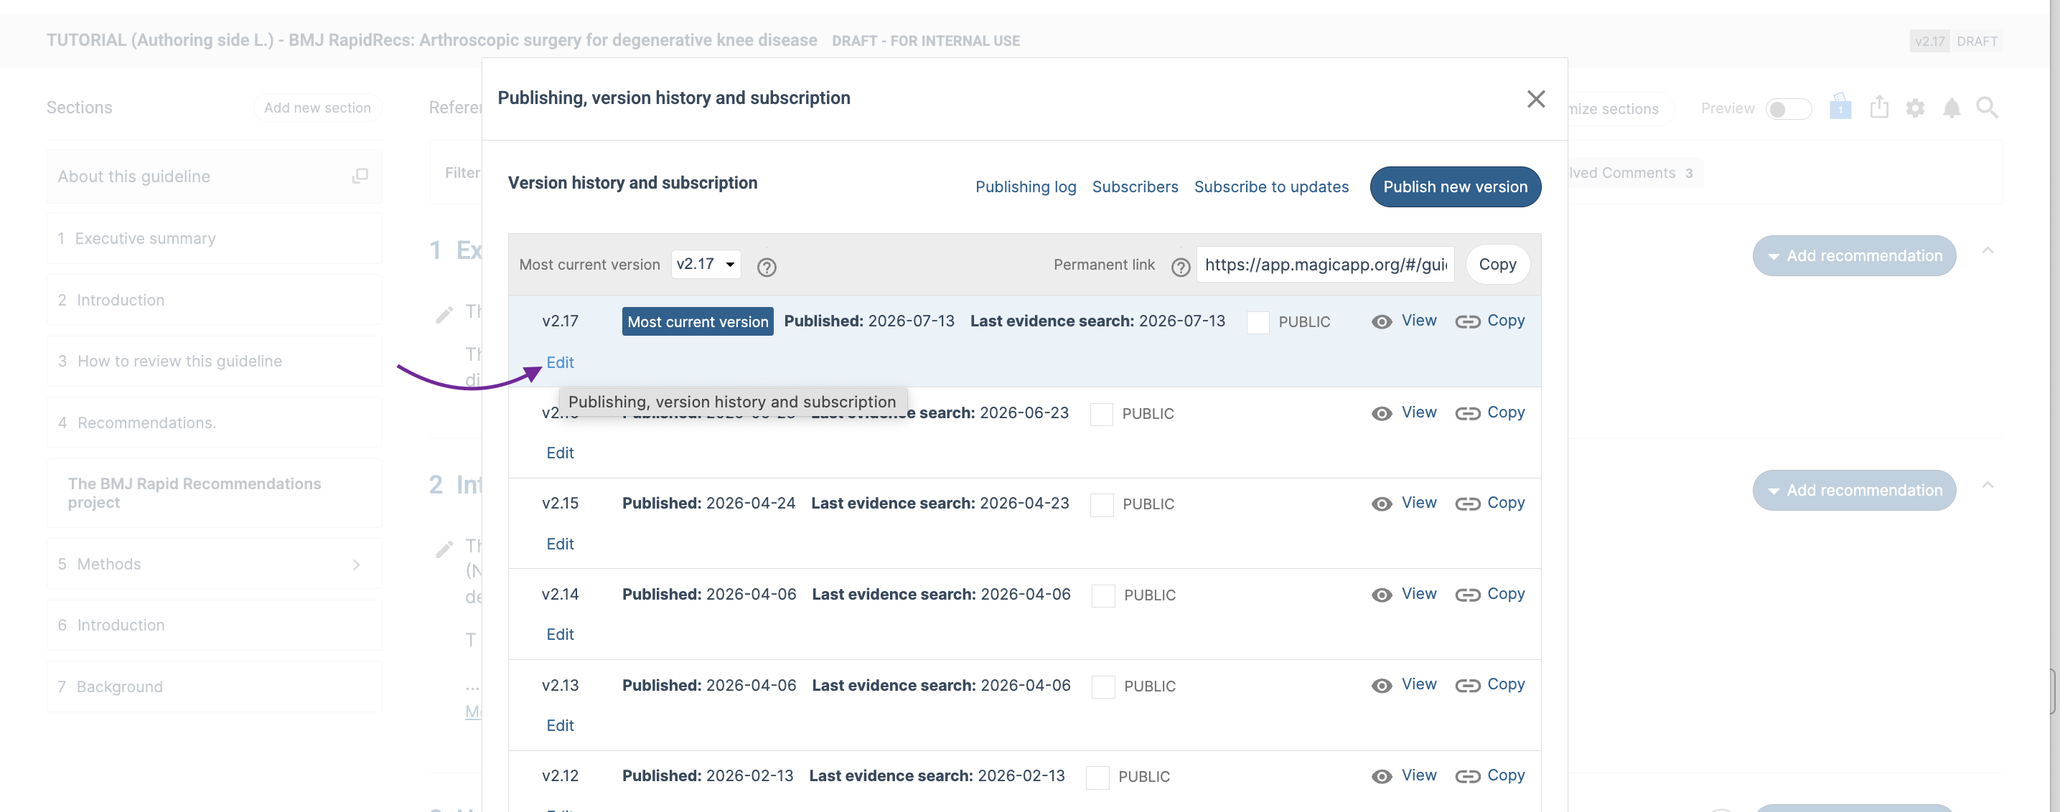2060x812 pixels.
Task: Click the help icon next to Most current version
Action: pyautogui.click(x=766, y=267)
